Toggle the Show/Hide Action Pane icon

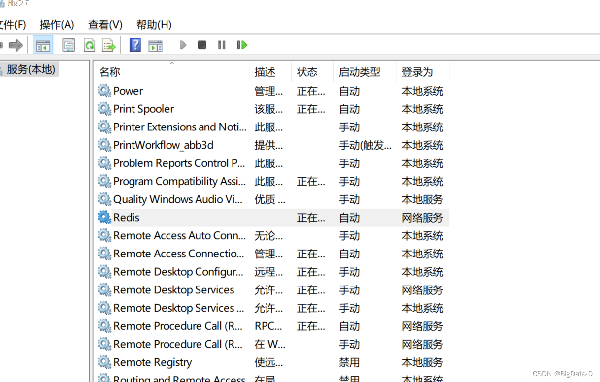(x=156, y=45)
